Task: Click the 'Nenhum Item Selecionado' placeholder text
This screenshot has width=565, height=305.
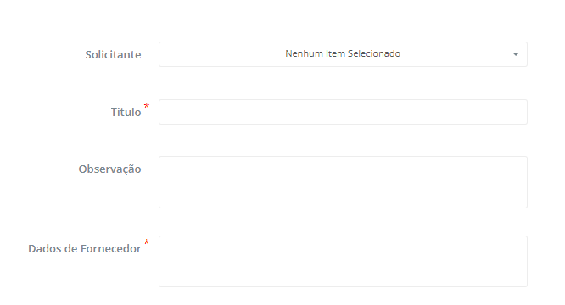Action: [343, 53]
